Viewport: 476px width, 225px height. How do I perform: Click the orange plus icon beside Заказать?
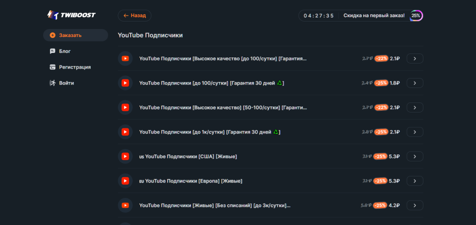point(53,35)
